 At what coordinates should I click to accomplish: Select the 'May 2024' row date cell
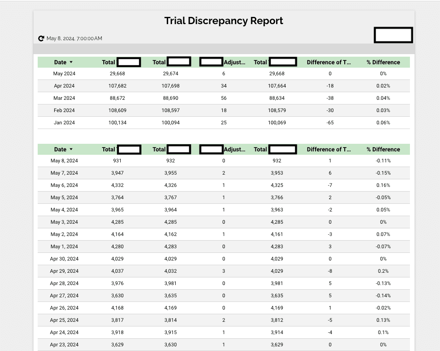pos(64,74)
